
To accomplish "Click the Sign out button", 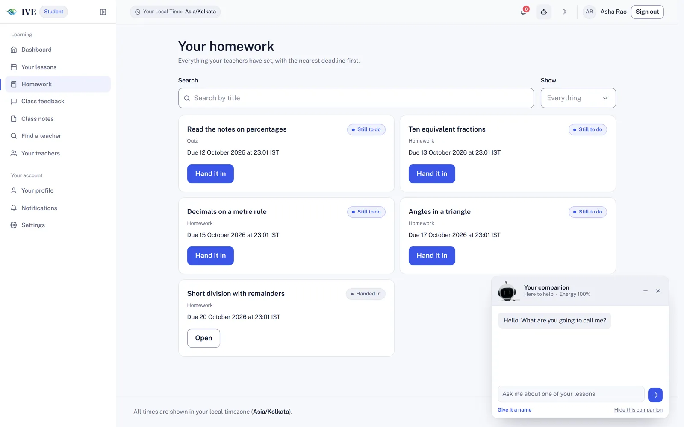I will [x=647, y=12].
